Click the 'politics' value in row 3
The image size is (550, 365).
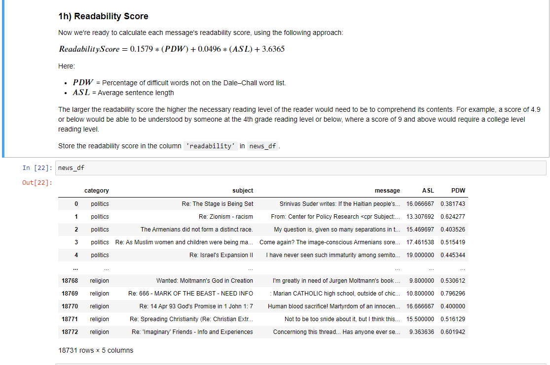[x=100, y=242]
